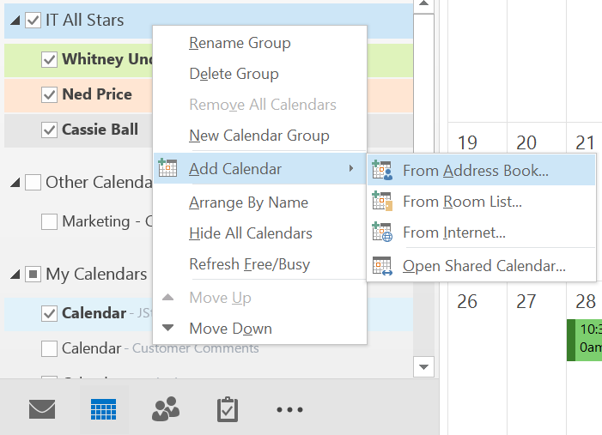The height and width of the screenshot is (435, 602).
Task: Collapse the My Calendars group
Action: tap(15, 275)
